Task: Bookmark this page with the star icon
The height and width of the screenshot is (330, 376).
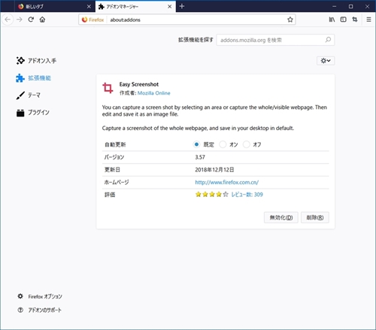Action: (290, 20)
